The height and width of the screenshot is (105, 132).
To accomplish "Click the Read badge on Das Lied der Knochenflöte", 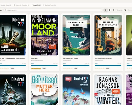I will point(12,68).
